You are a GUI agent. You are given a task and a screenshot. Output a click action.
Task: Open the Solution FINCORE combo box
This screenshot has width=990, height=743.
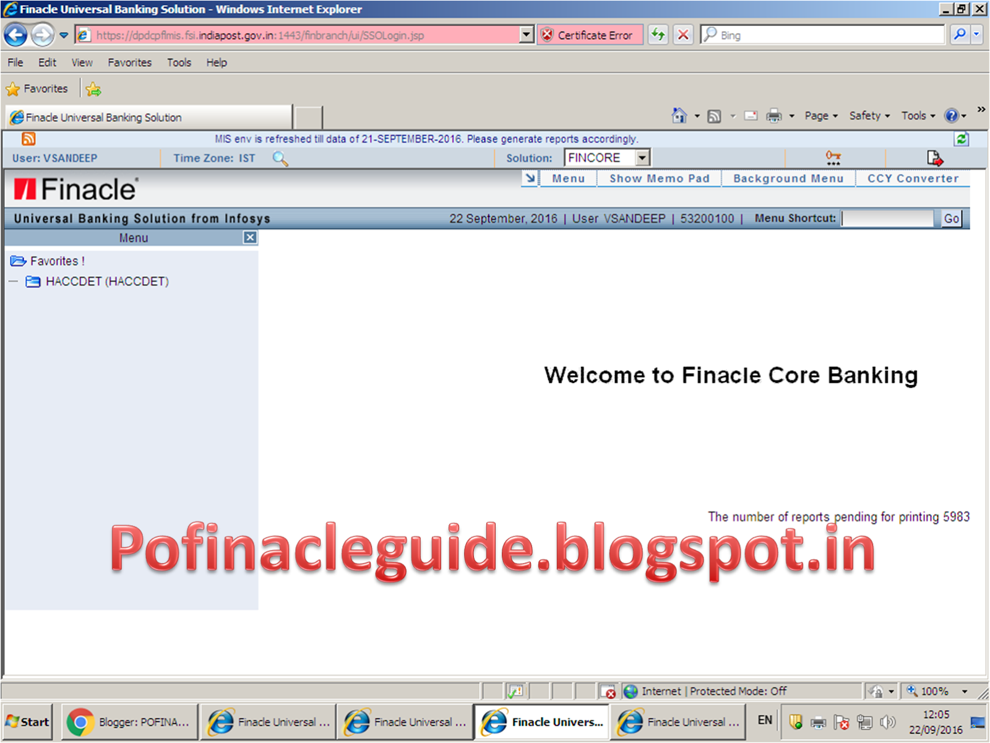pyautogui.click(x=607, y=158)
